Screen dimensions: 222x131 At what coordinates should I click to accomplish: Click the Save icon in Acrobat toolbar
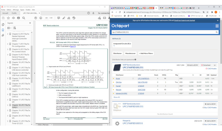point(3,18)
